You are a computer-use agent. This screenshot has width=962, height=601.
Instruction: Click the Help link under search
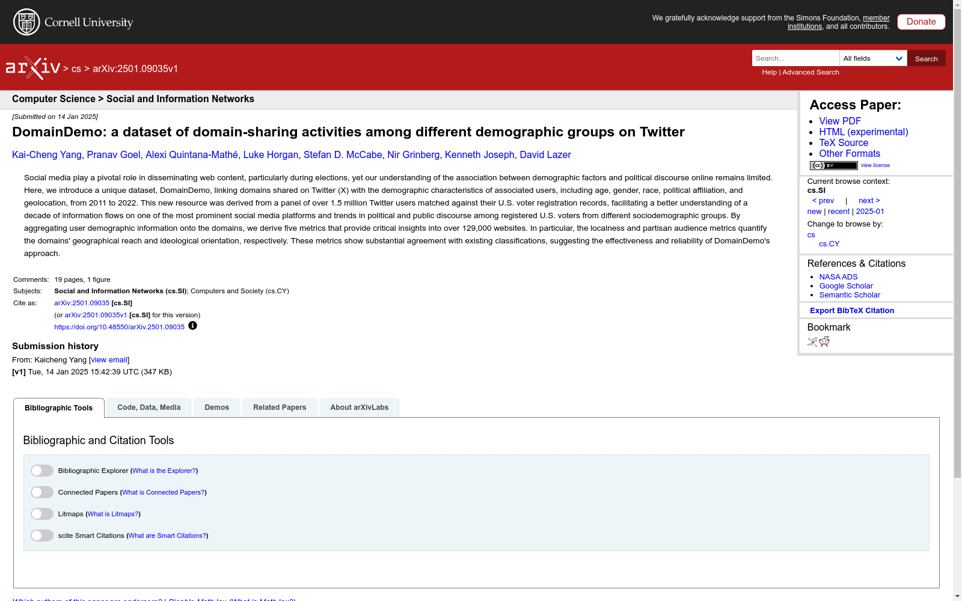pyautogui.click(x=770, y=72)
